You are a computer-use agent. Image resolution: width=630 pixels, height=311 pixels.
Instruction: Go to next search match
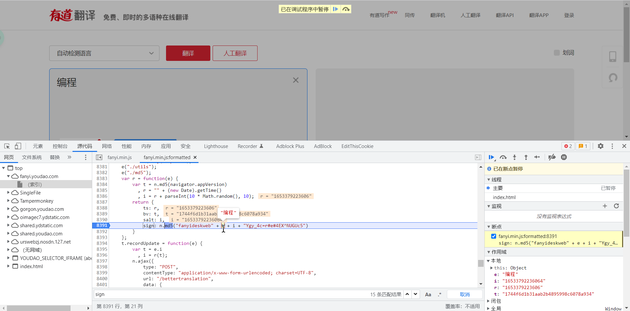[416, 294]
